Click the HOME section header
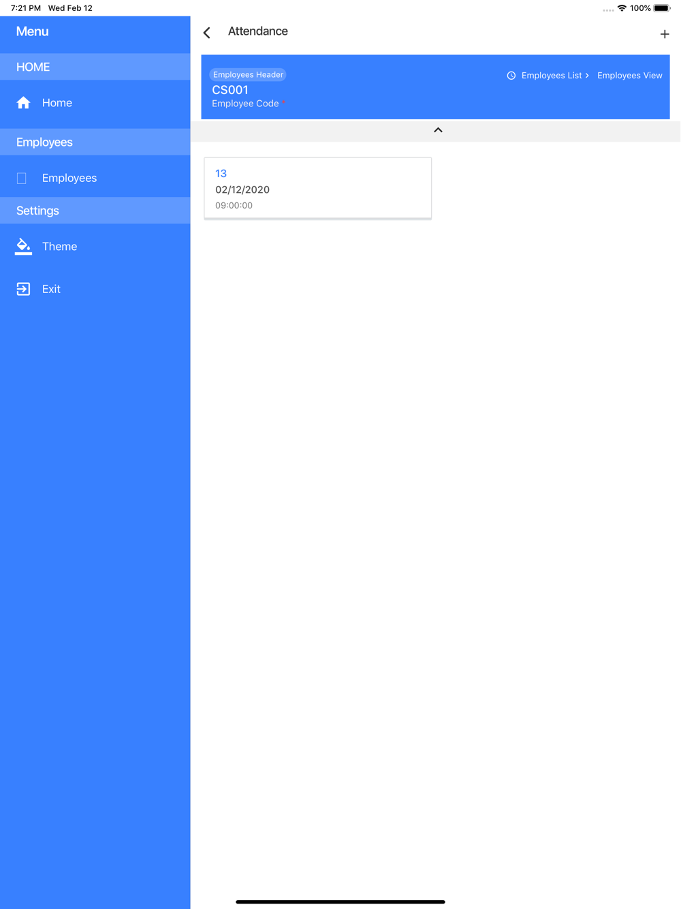This screenshot has width=681, height=909. pyautogui.click(x=95, y=67)
